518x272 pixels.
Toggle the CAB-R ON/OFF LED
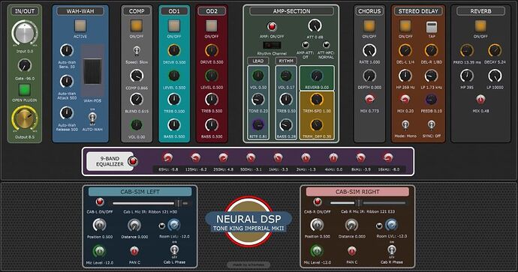pyautogui.click(x=318, y=202)
